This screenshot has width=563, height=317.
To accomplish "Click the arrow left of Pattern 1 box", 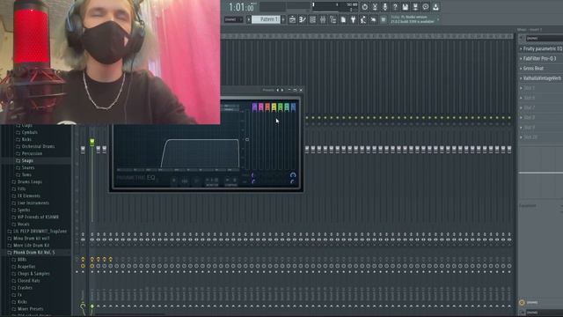I will tap(248, 19).
